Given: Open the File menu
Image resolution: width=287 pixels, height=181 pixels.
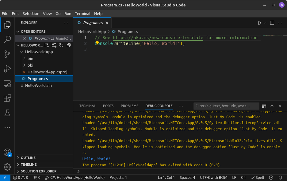Looking at the screenshot, I should pos(5,14).
